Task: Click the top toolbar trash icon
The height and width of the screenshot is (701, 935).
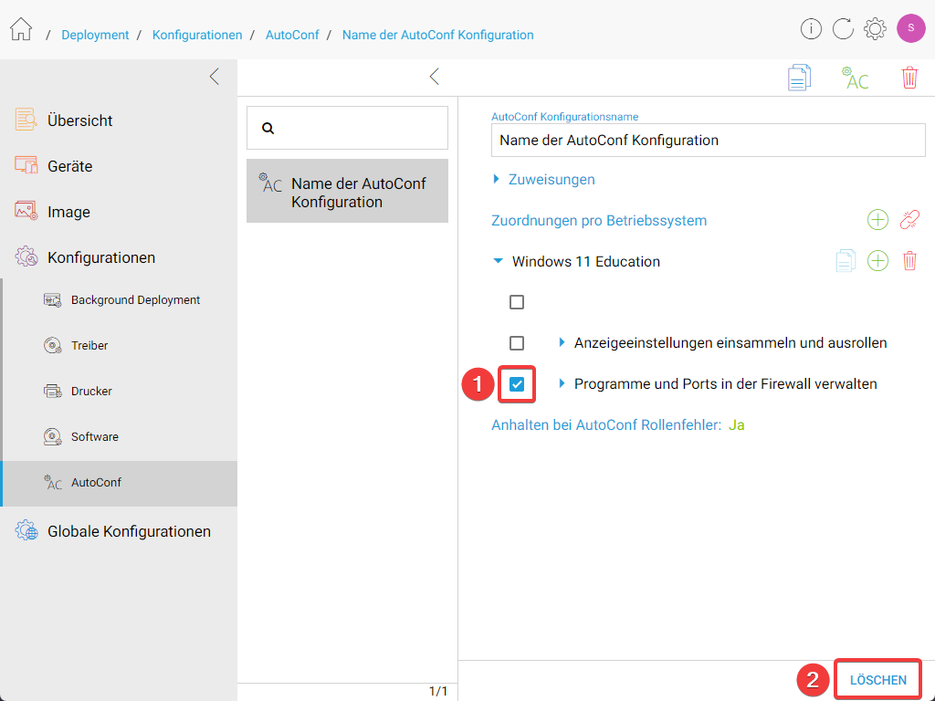Action: pyautogui.click(x=909, y=78)
